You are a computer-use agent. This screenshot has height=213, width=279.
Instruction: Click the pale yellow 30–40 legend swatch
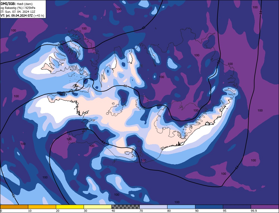click(98, 207)
